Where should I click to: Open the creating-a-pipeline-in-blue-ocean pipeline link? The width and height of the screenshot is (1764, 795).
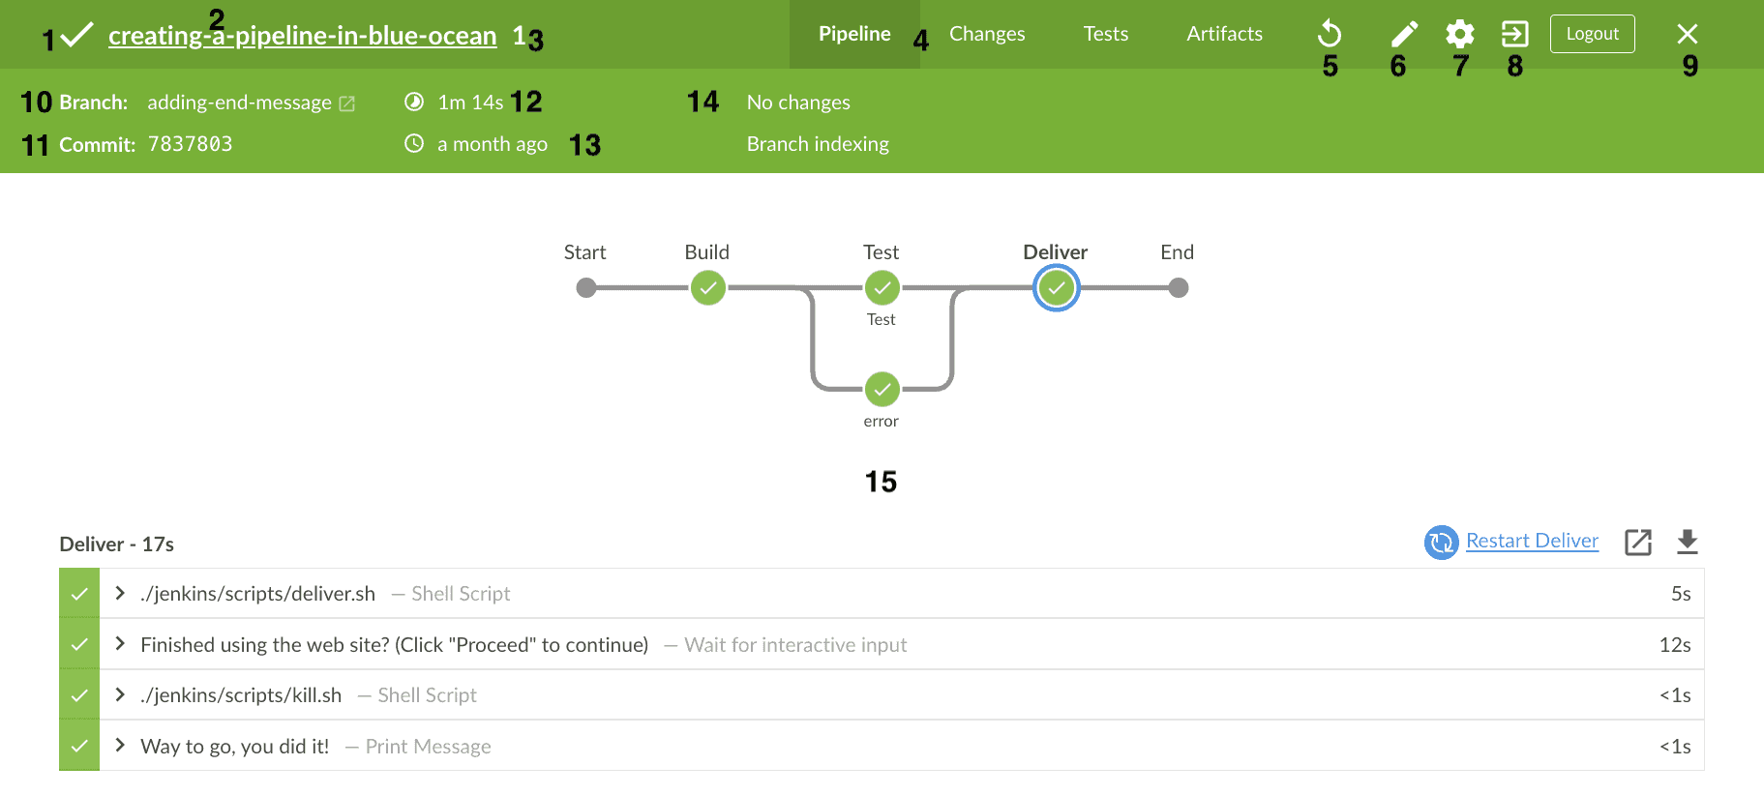pyautogui.click(x=302, y=35)
